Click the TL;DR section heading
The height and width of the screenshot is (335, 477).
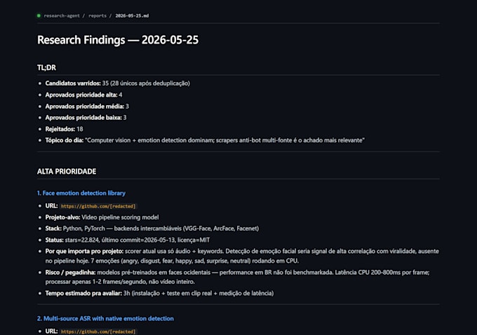pyautogui.click(x=46, y=67)
